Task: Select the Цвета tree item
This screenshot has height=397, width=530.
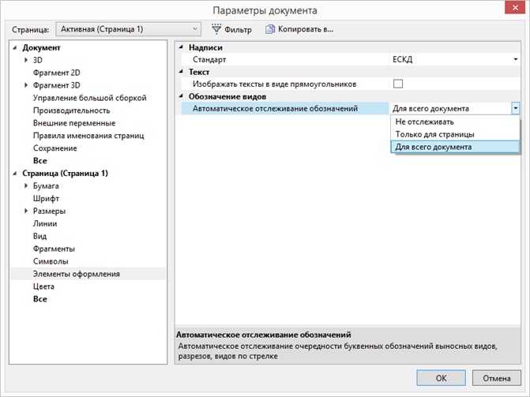Action: tap(43, 287)
